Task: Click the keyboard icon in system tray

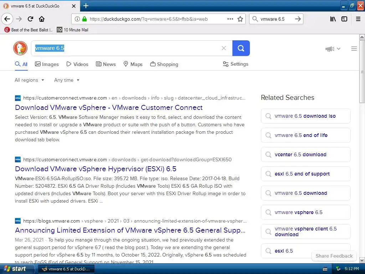Action: click(x=325, y=269)
